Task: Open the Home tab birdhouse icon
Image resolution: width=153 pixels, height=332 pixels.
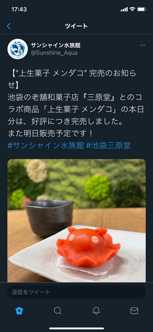Action: click(19, 311)
